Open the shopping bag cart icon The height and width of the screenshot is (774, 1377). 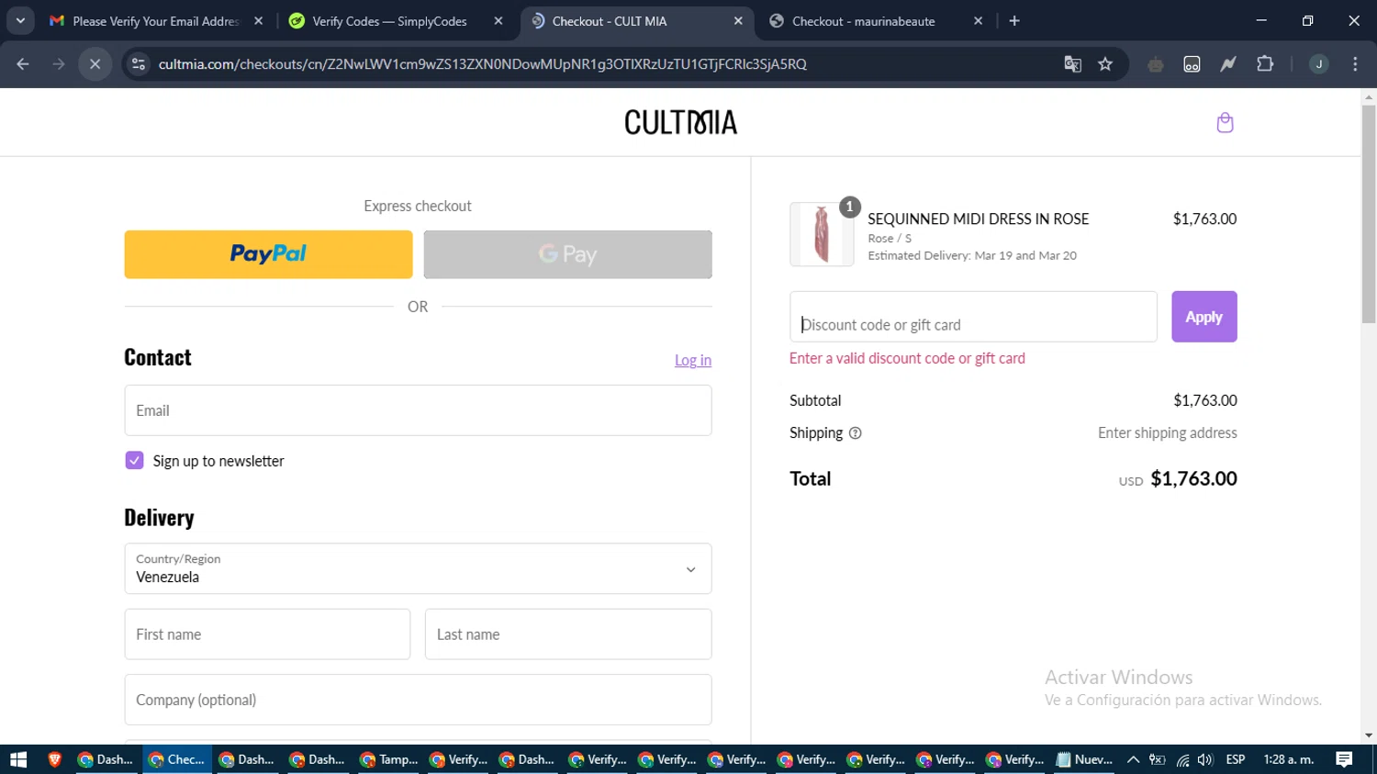click(x=1225, y=122)
